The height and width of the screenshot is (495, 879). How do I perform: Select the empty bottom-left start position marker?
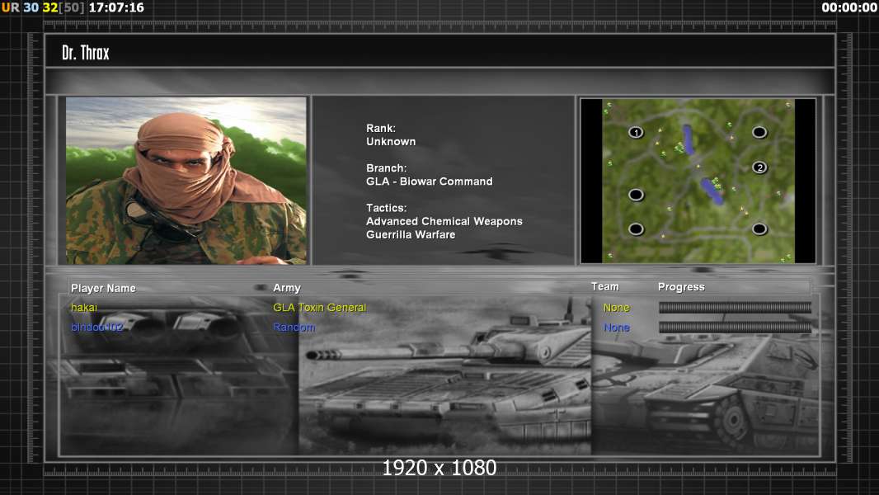pyautogui.click(x=636, y=229)
